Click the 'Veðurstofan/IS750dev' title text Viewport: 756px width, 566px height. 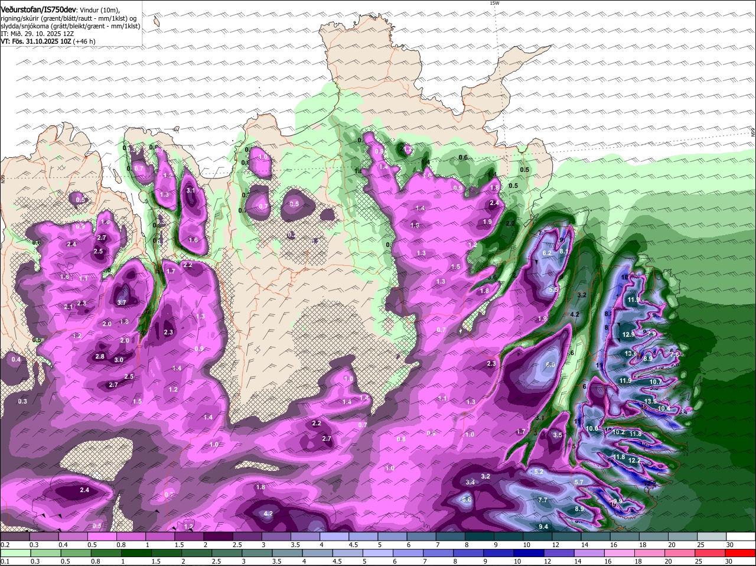(x=38, y=9)
